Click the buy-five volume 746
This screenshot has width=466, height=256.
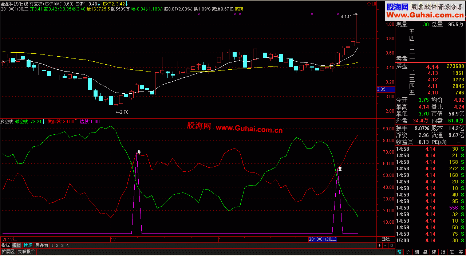[459, 93]
